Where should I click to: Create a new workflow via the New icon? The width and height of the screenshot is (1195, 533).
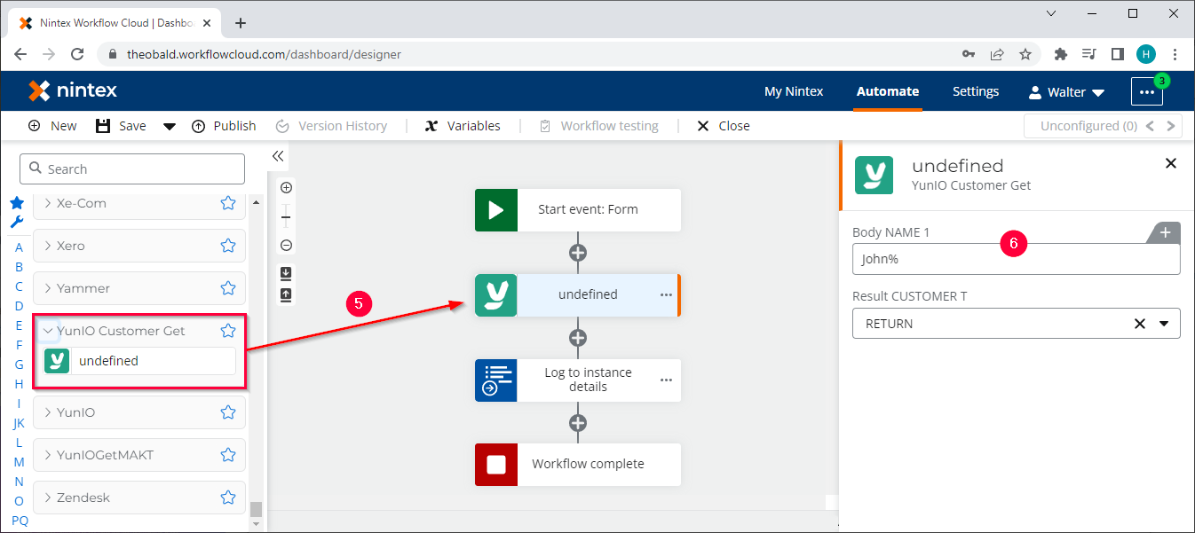click(x=51, y=125)
